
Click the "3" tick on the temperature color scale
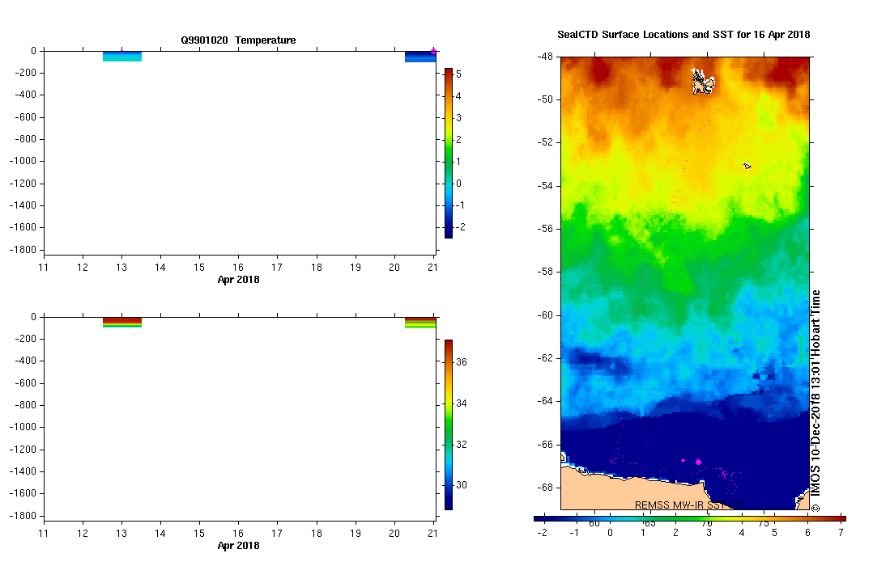tap(458, 118)
